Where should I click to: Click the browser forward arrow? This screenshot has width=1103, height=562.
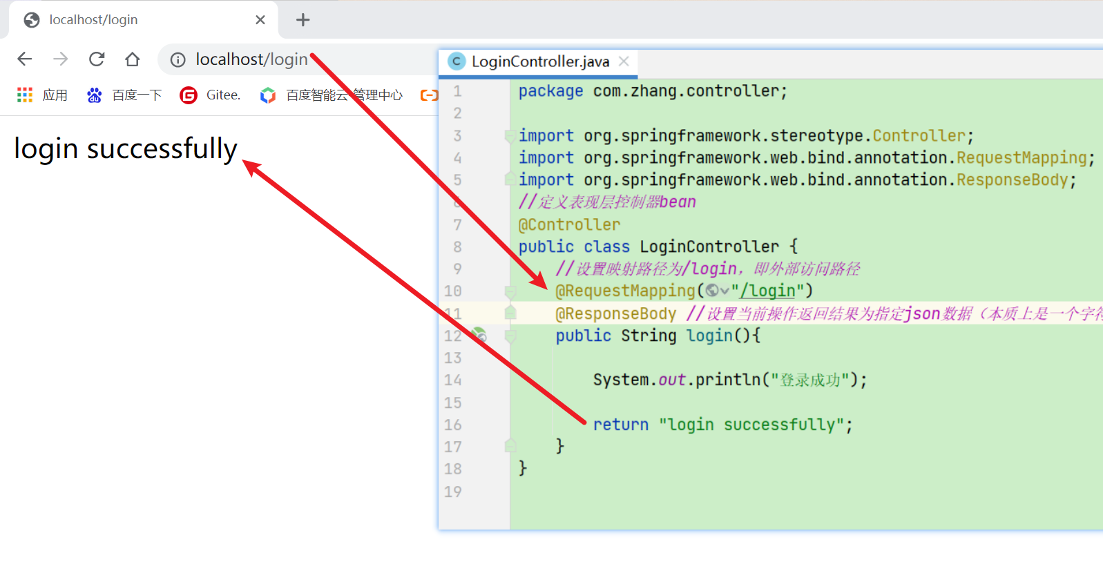[x=61, y=59]
